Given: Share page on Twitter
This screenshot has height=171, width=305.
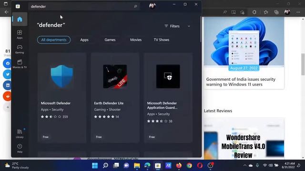Looking at the screenshot, I should (7, 74).
